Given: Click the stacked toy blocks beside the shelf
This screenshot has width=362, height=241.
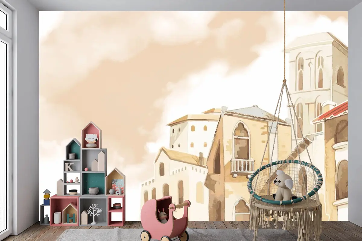Looking at the screenshot, I should tap(46, 197).
